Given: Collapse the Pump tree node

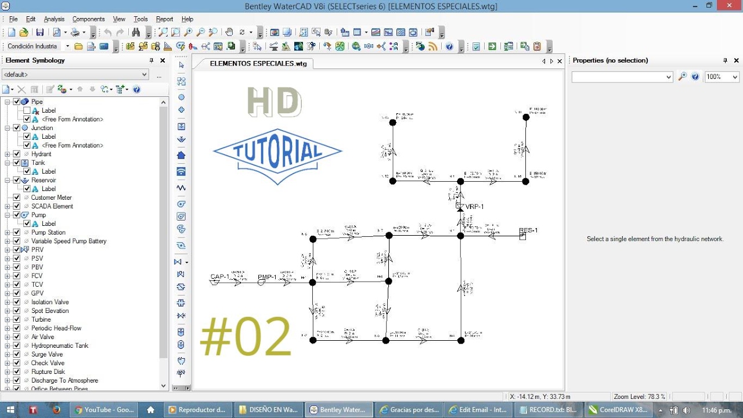Looking at the screenshot, I should coord(8,215).
